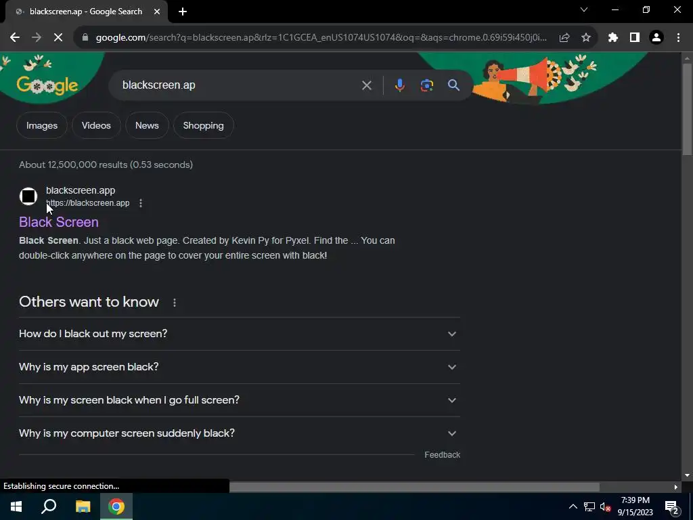Close the blackscreen.ap Google Search tab

coord(157,12)
